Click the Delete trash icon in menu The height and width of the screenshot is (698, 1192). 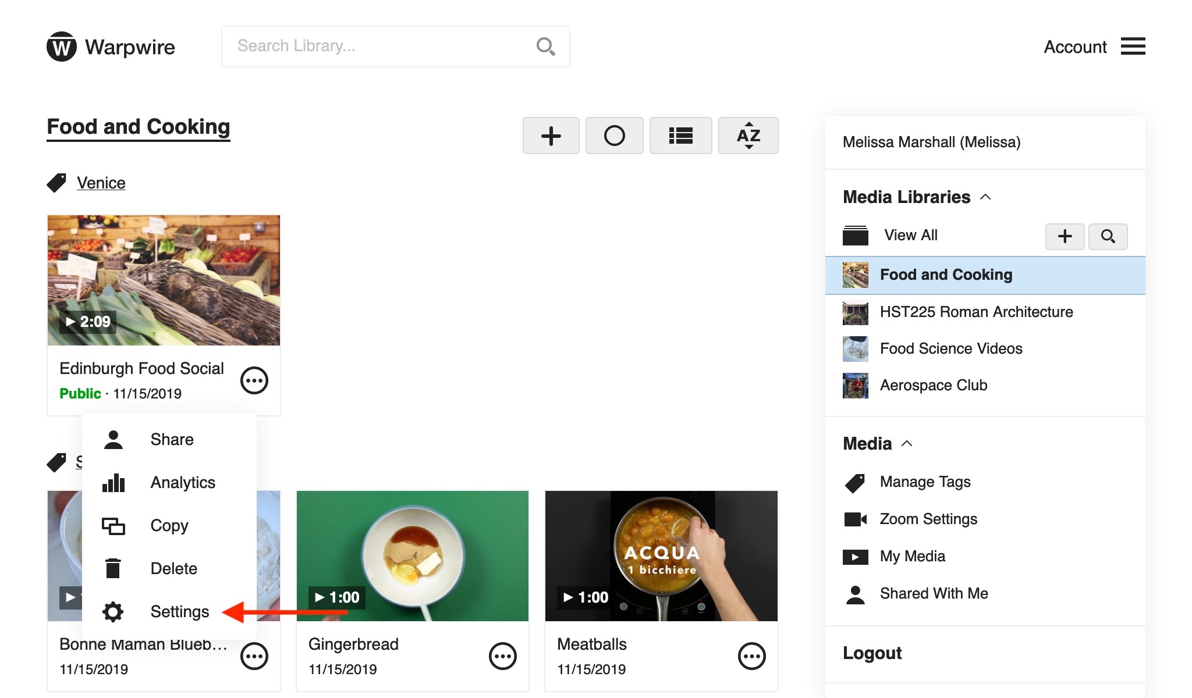coord(112,568)
